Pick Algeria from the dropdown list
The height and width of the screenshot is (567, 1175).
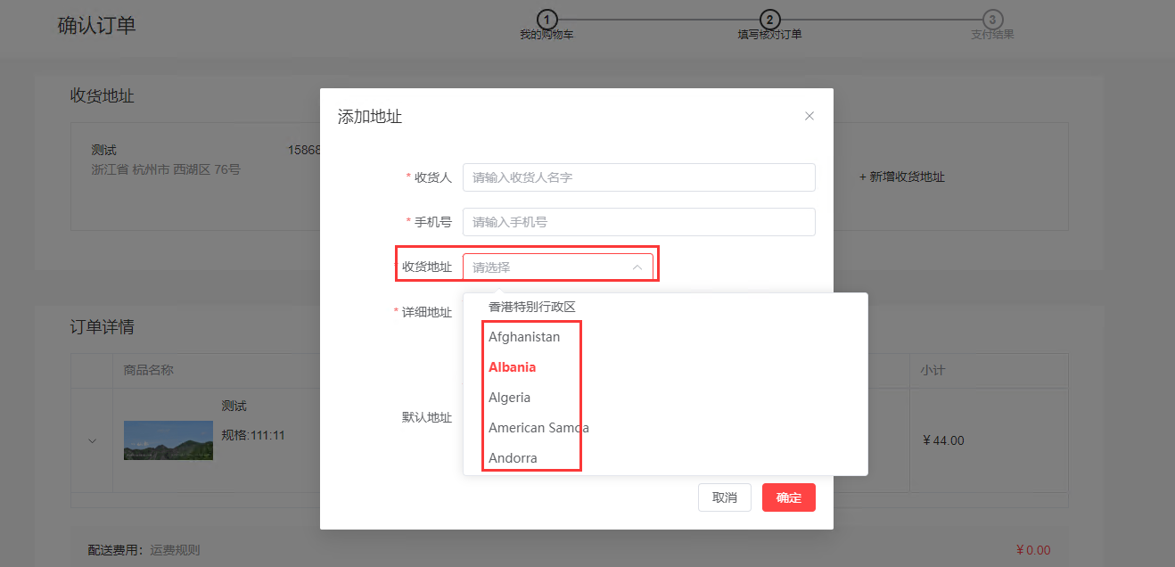point(510,398)
